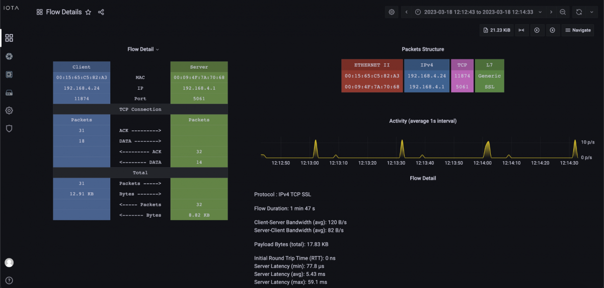Open the help question mark icon
This screenshot has width=604, height=288.
[9, 280]
